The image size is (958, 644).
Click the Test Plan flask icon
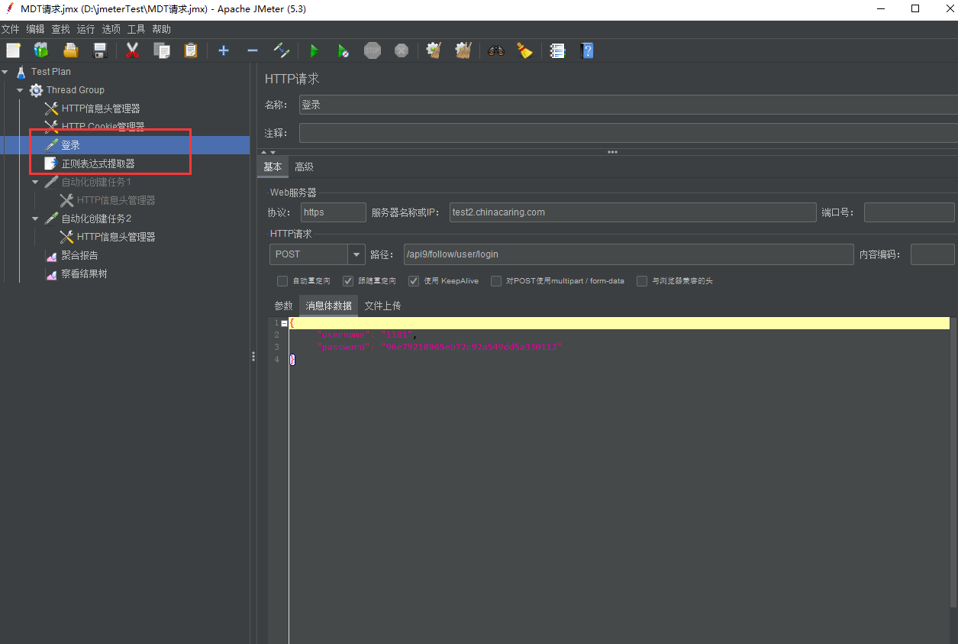click(21, 72)
